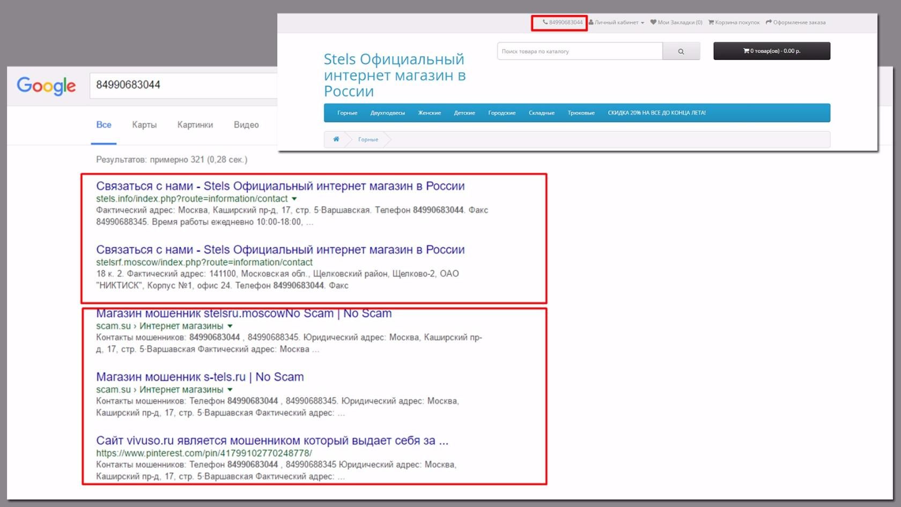Click the home icon in breadcrumb
This screenshot has width=901, height=507.
coord(336,139)
